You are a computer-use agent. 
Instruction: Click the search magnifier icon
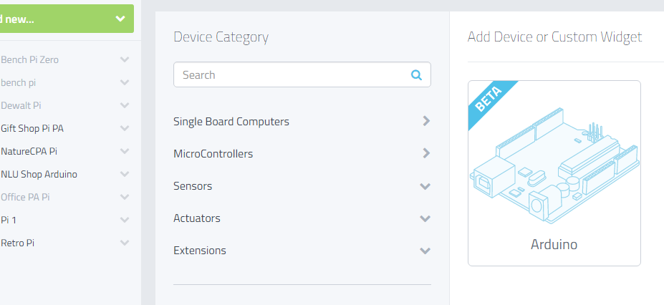click(x=416, y=75)
